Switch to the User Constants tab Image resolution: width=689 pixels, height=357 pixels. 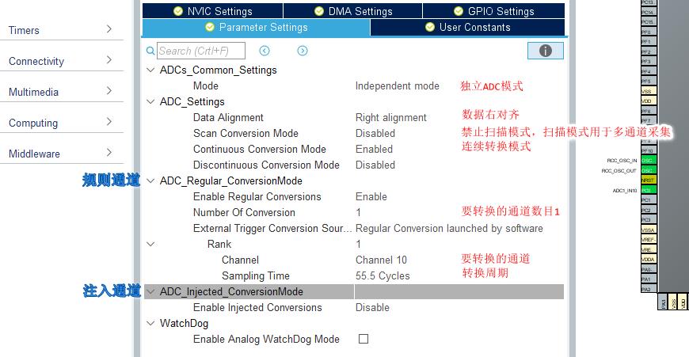pyautogui.click(x=467, y=27)
